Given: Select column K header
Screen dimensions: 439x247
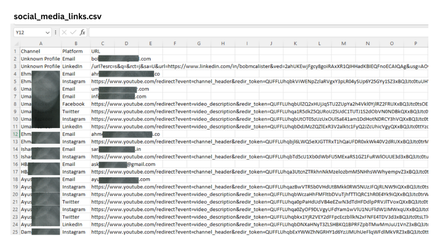Looking at the screenshot, I should point(295,43).
